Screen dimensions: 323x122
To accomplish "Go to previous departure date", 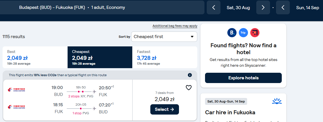I will [214, 8].
